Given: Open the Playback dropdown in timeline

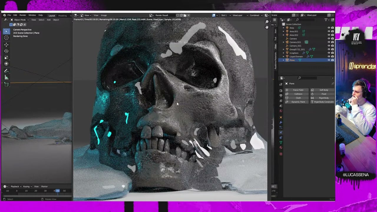Looking at the screenshot, I should point(16,186).
